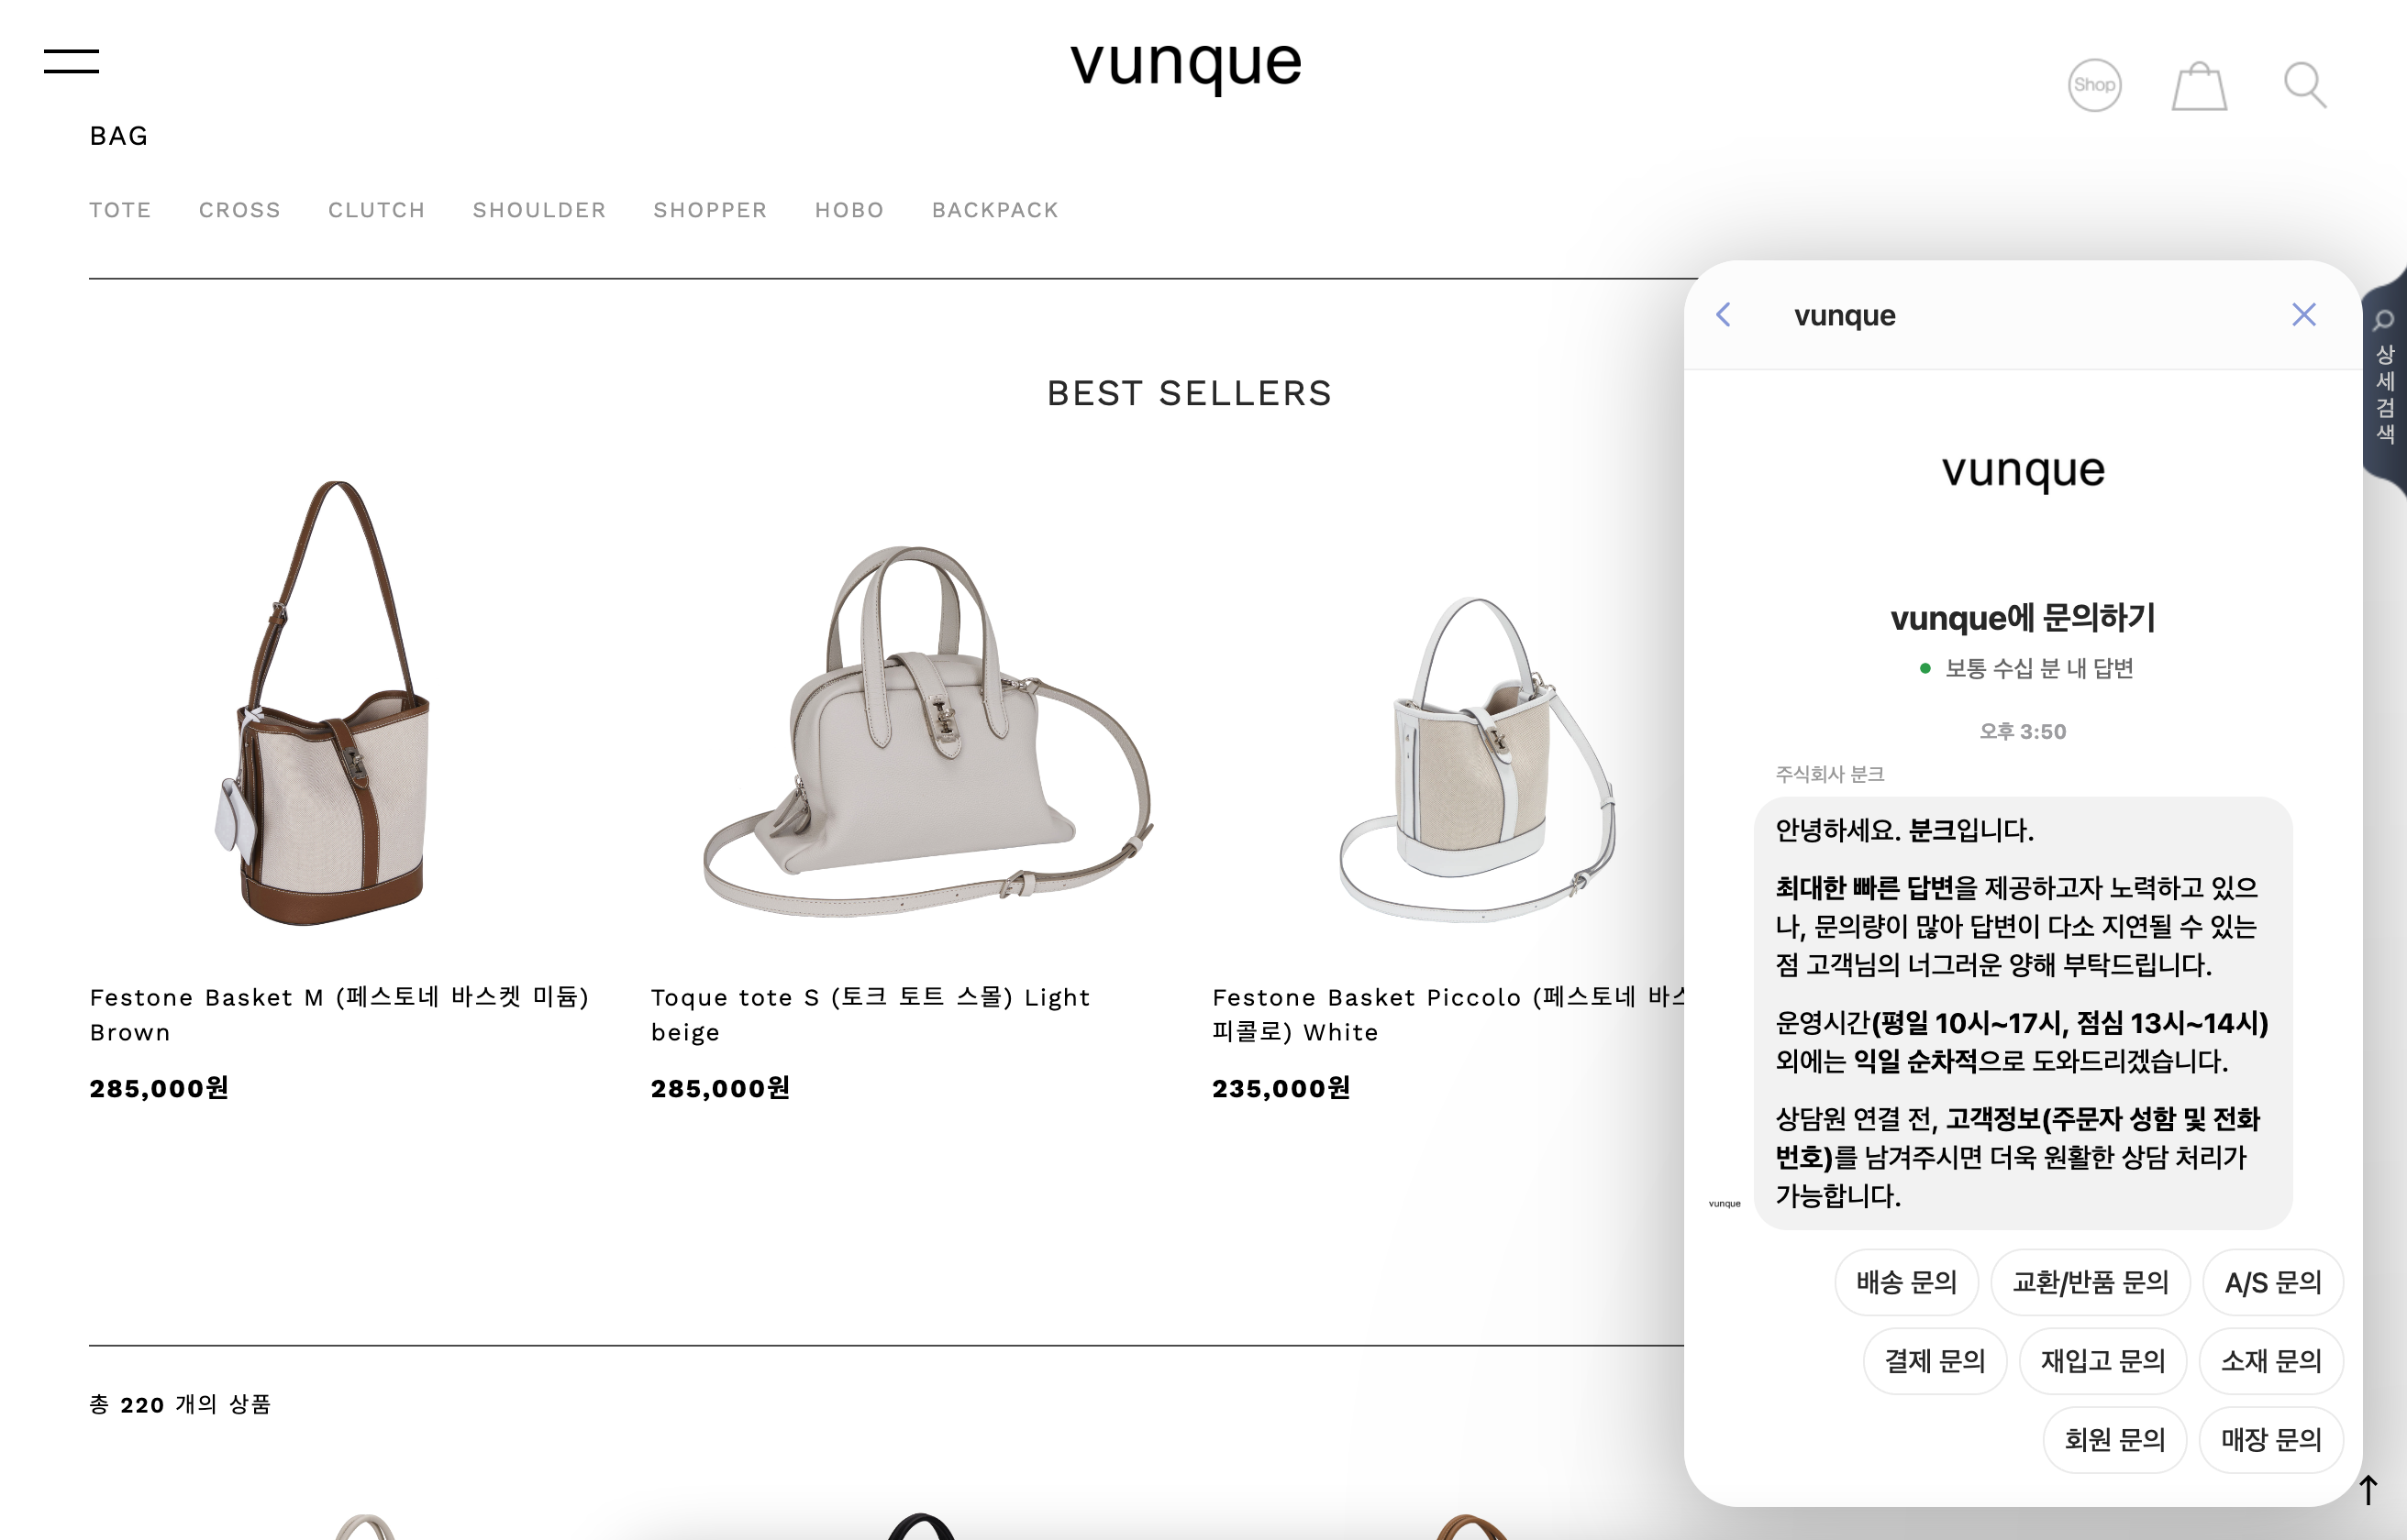The image size is (2407, 1540).
Task: Click the vunque logo in header
Action: pyautogui.click(x=1186, y=64)
